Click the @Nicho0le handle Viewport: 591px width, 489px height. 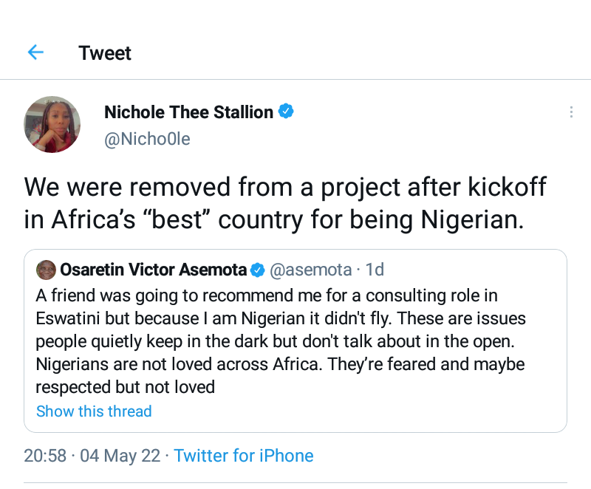coord(147,138)
